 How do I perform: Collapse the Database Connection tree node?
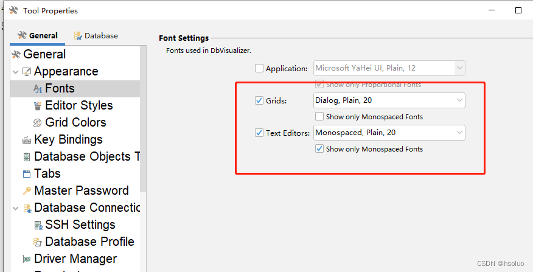[15, 209]
